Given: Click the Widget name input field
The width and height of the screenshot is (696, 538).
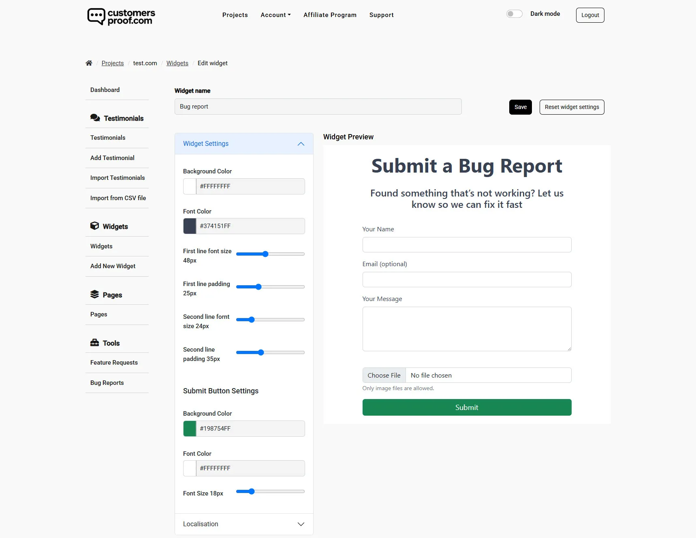Looking at the screenshot, I should point(318,107).
